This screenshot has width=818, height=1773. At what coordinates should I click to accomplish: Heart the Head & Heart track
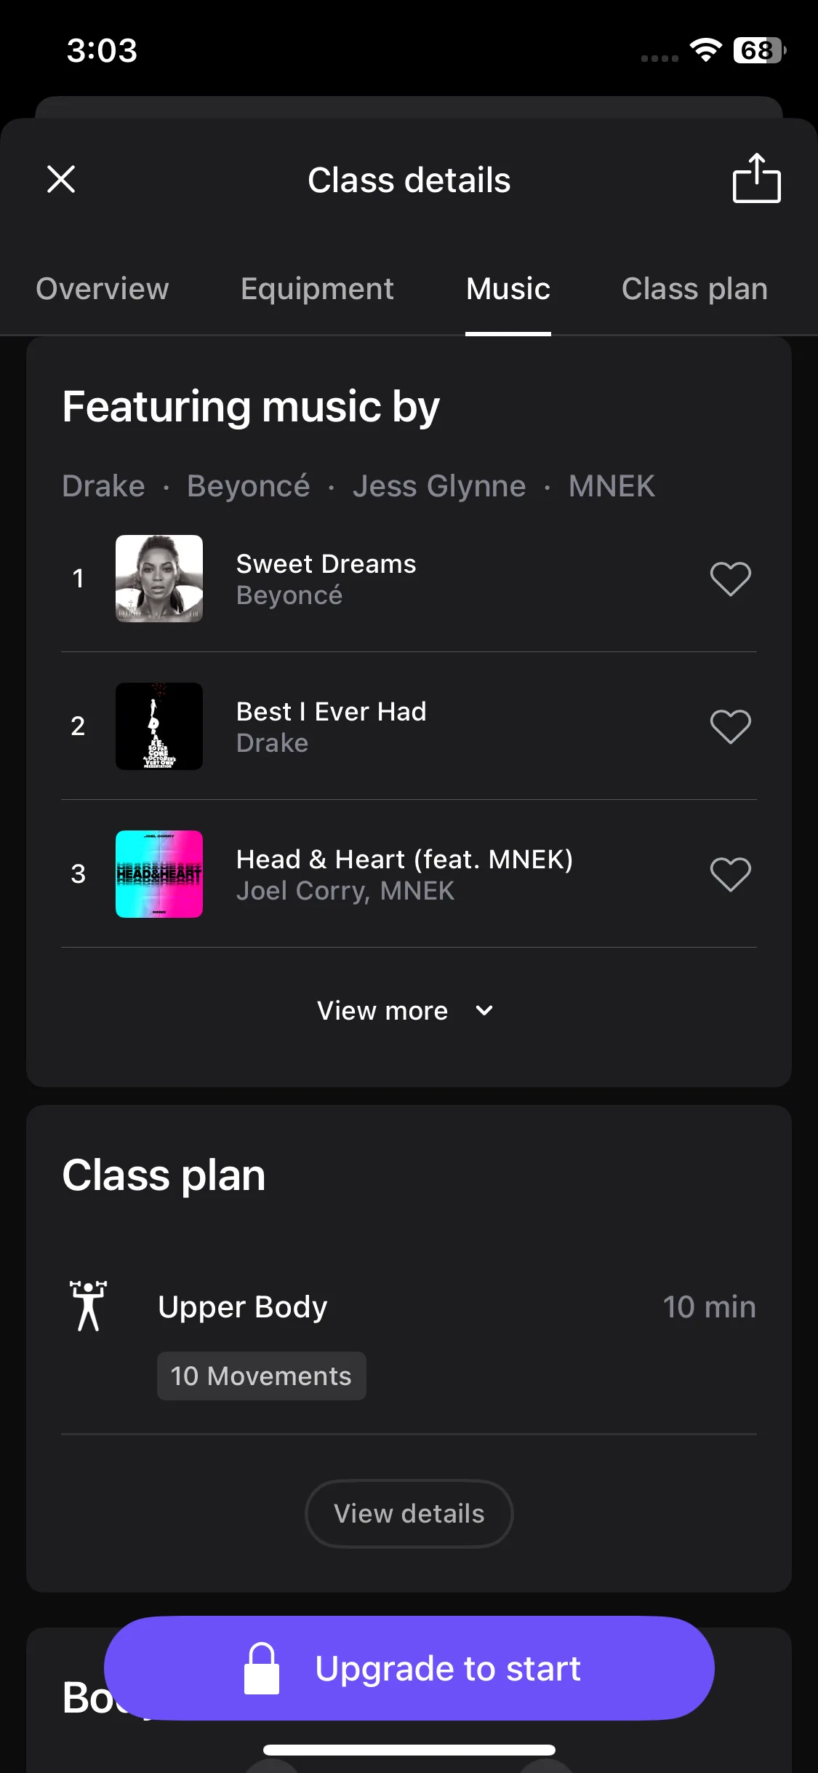click(x=730, y=875)
